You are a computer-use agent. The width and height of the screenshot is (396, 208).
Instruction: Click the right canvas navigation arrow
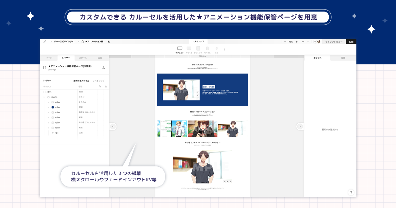pos(300,126)
